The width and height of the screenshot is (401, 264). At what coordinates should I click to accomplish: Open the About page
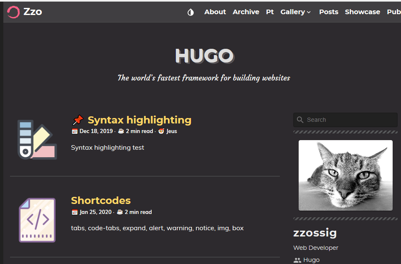[x=215, y=12]
